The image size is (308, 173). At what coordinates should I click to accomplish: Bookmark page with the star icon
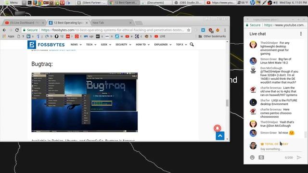189,30
